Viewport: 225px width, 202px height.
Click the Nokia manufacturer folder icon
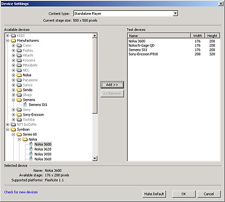click(19, 75)
